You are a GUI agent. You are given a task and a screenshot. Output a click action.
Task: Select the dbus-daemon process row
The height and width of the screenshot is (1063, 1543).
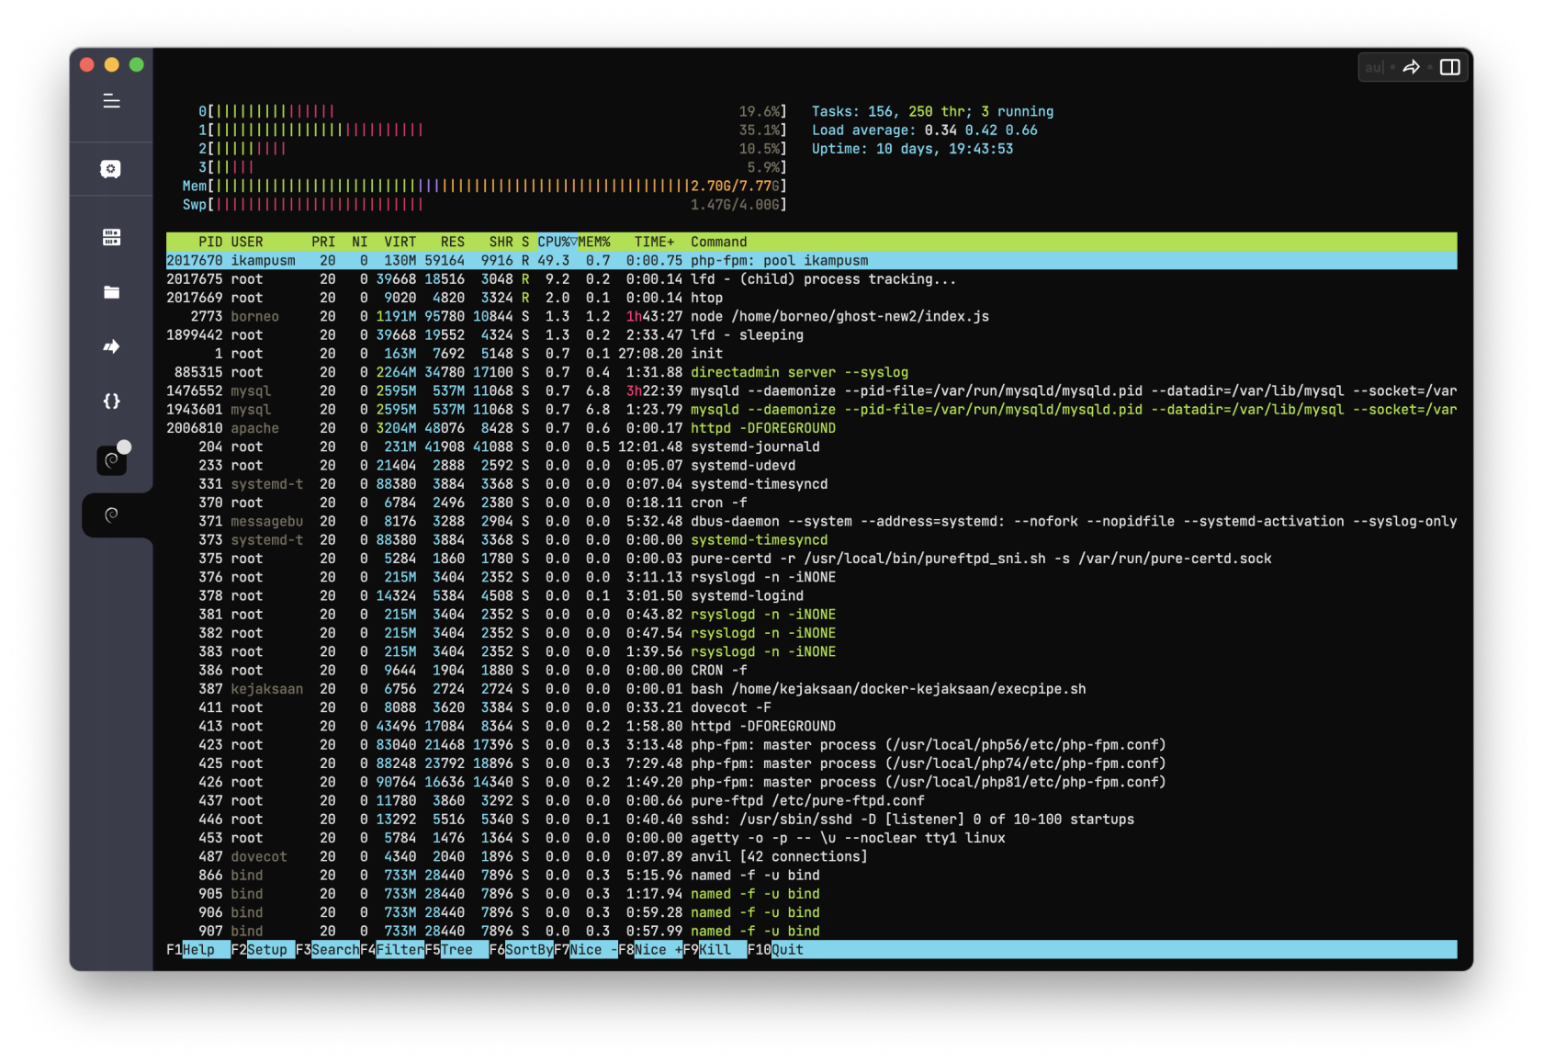pos(811,521)
